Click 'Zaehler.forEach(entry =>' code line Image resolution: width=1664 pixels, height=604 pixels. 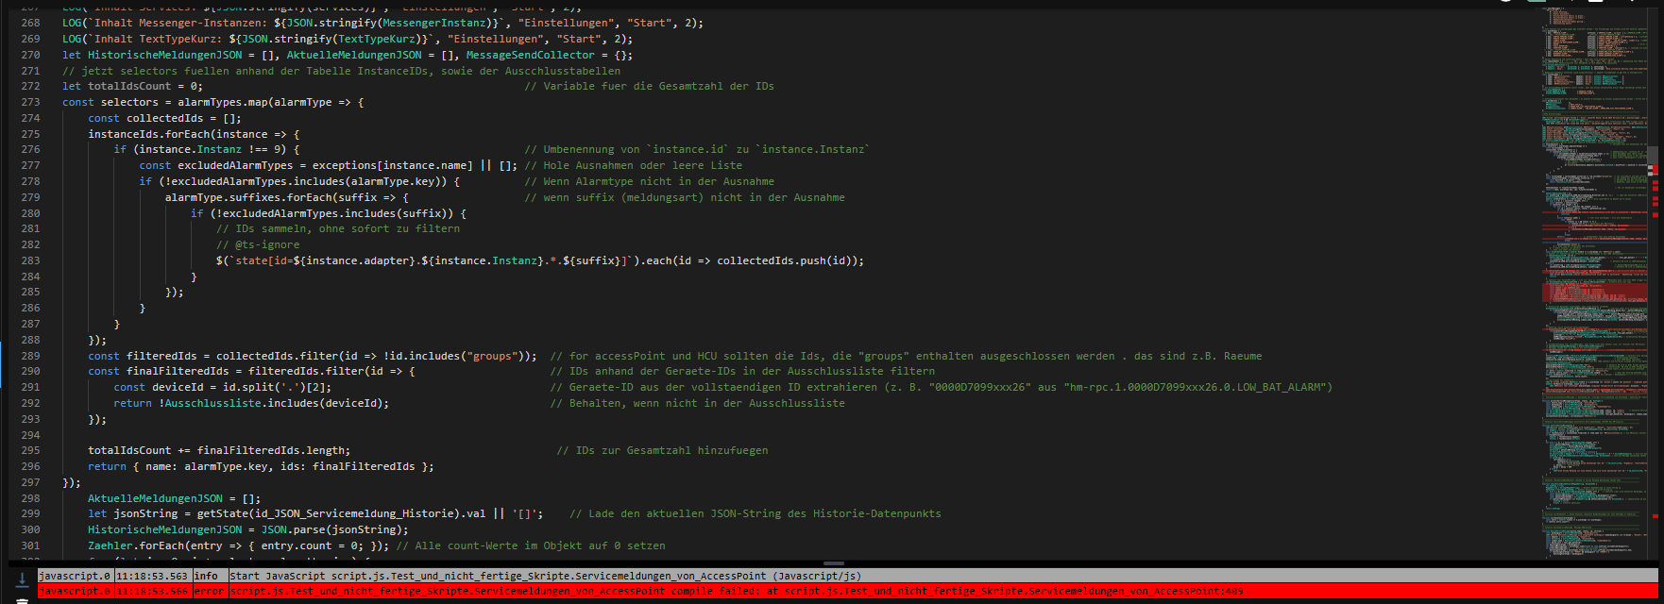tap(238, 545)
